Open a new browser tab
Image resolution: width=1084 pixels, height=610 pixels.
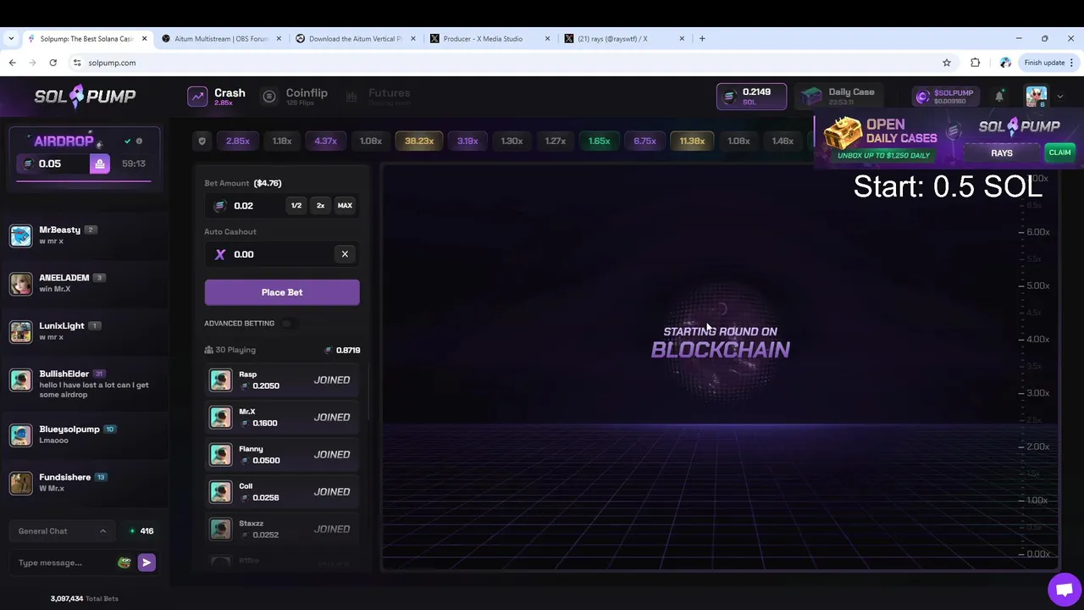[x=702, y=38]
